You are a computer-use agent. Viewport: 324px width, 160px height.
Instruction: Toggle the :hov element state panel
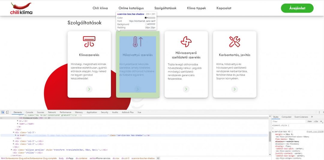(309, 122)
